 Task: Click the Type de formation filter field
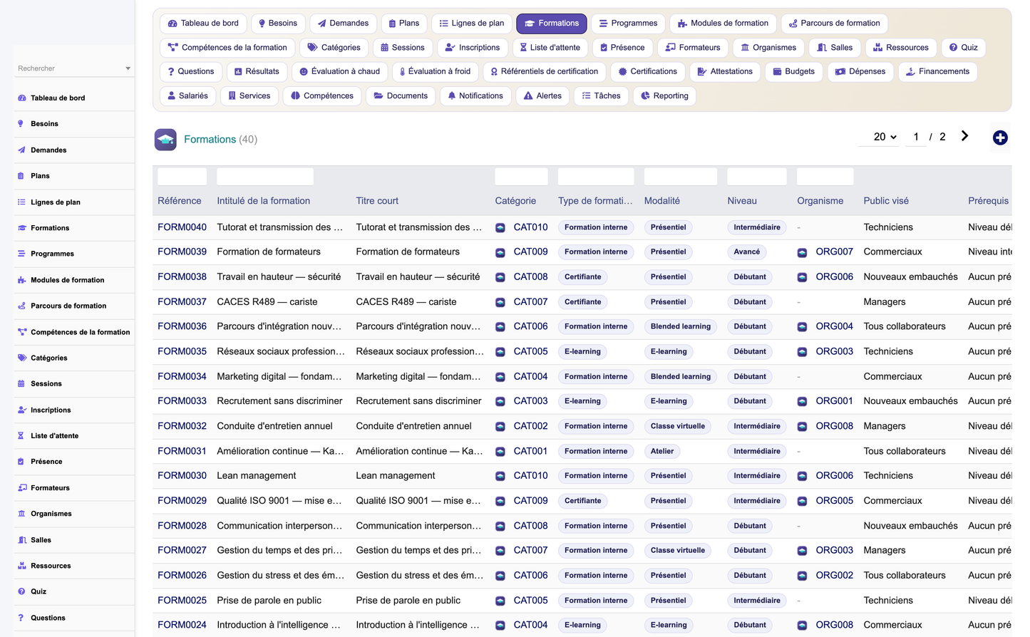[596, 177]
